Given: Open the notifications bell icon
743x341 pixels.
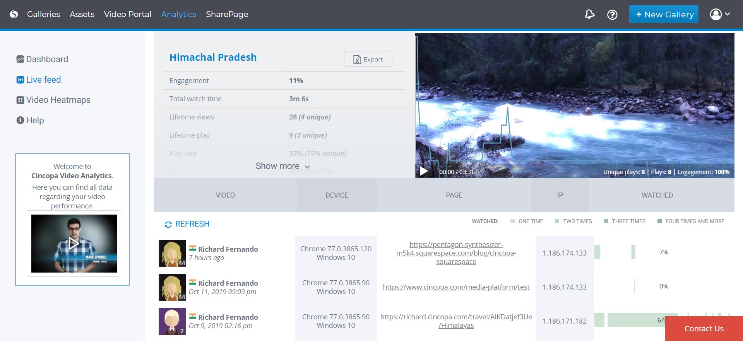Looking at the screenshot, I should 589,14.
